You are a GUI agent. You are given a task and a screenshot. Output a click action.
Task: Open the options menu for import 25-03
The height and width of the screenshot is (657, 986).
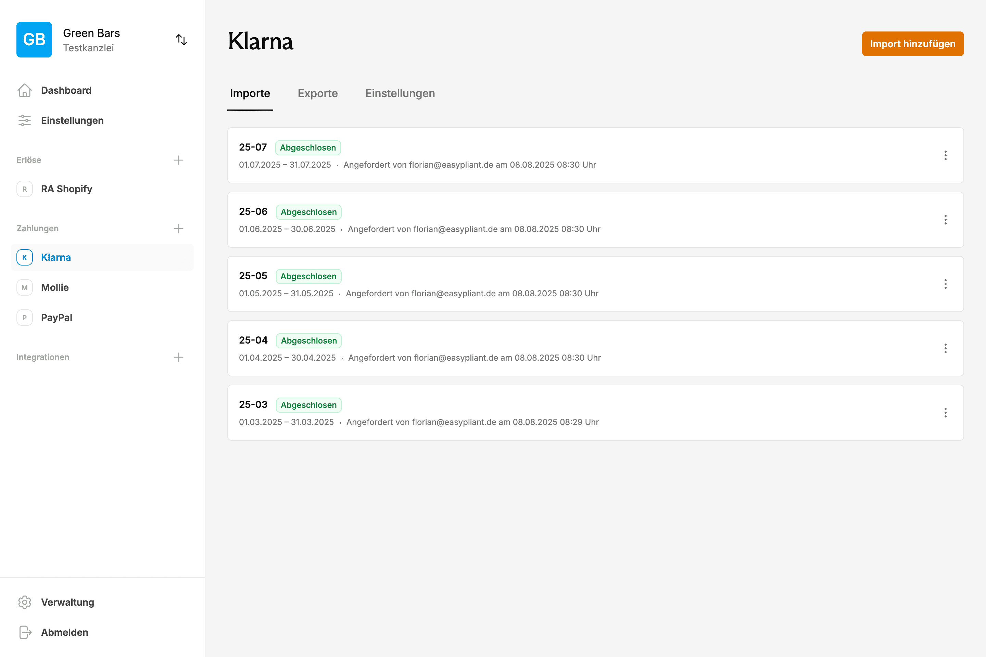point(946,413)
